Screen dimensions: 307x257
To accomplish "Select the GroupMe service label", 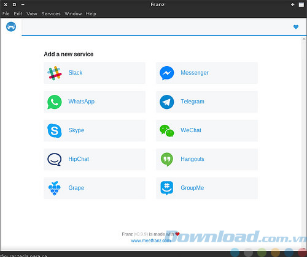I will coord(192,188).
